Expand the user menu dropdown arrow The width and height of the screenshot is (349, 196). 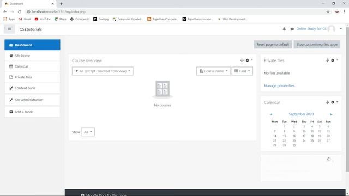(x=341, y=29)
